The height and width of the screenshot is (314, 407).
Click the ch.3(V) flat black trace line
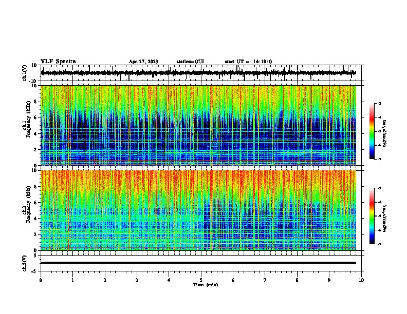[x=198, y=263]
